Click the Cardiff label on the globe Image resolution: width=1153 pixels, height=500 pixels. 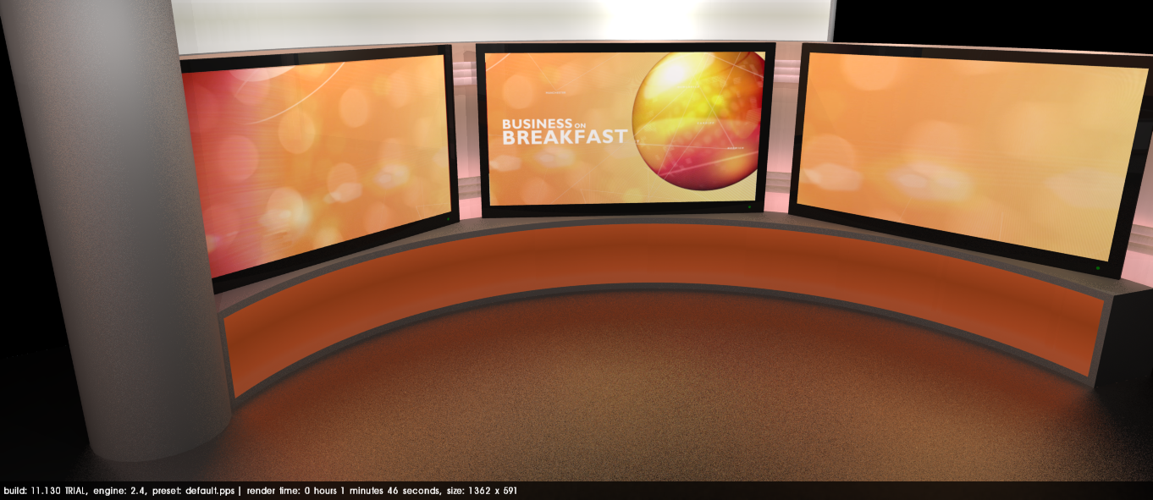704,124
